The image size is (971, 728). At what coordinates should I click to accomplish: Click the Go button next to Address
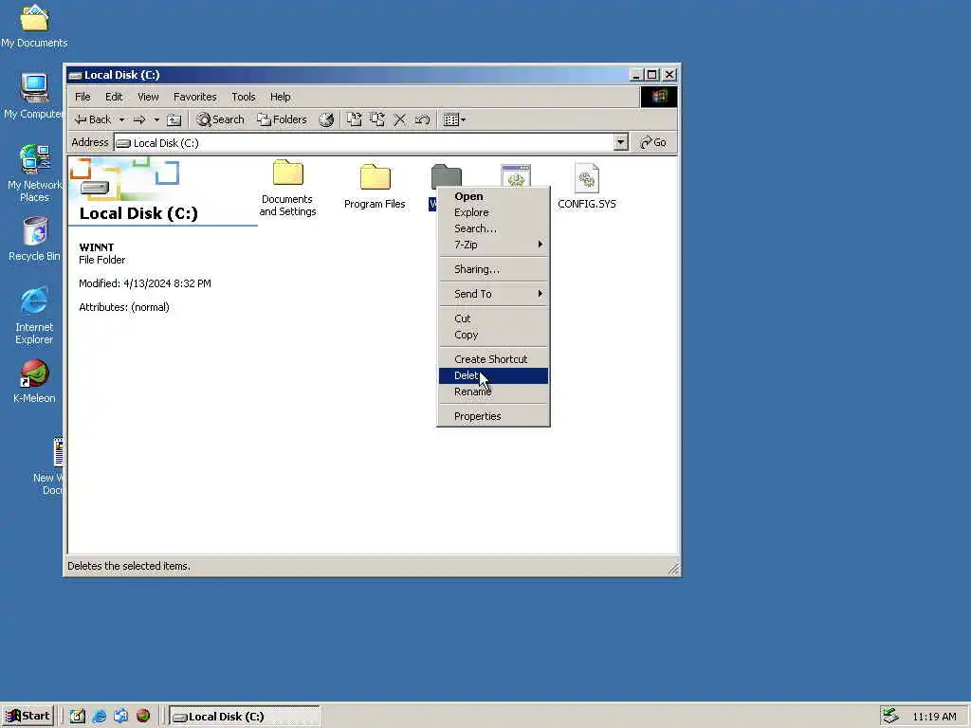pyautogui.click(x=653, y=142)
